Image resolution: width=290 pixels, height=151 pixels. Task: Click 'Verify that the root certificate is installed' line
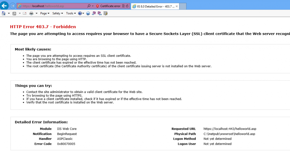click(x=70, y=102)
